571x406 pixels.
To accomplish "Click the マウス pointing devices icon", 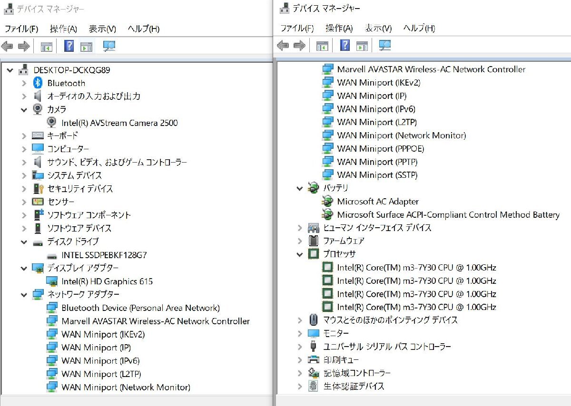I will click(x=313, y=320).
